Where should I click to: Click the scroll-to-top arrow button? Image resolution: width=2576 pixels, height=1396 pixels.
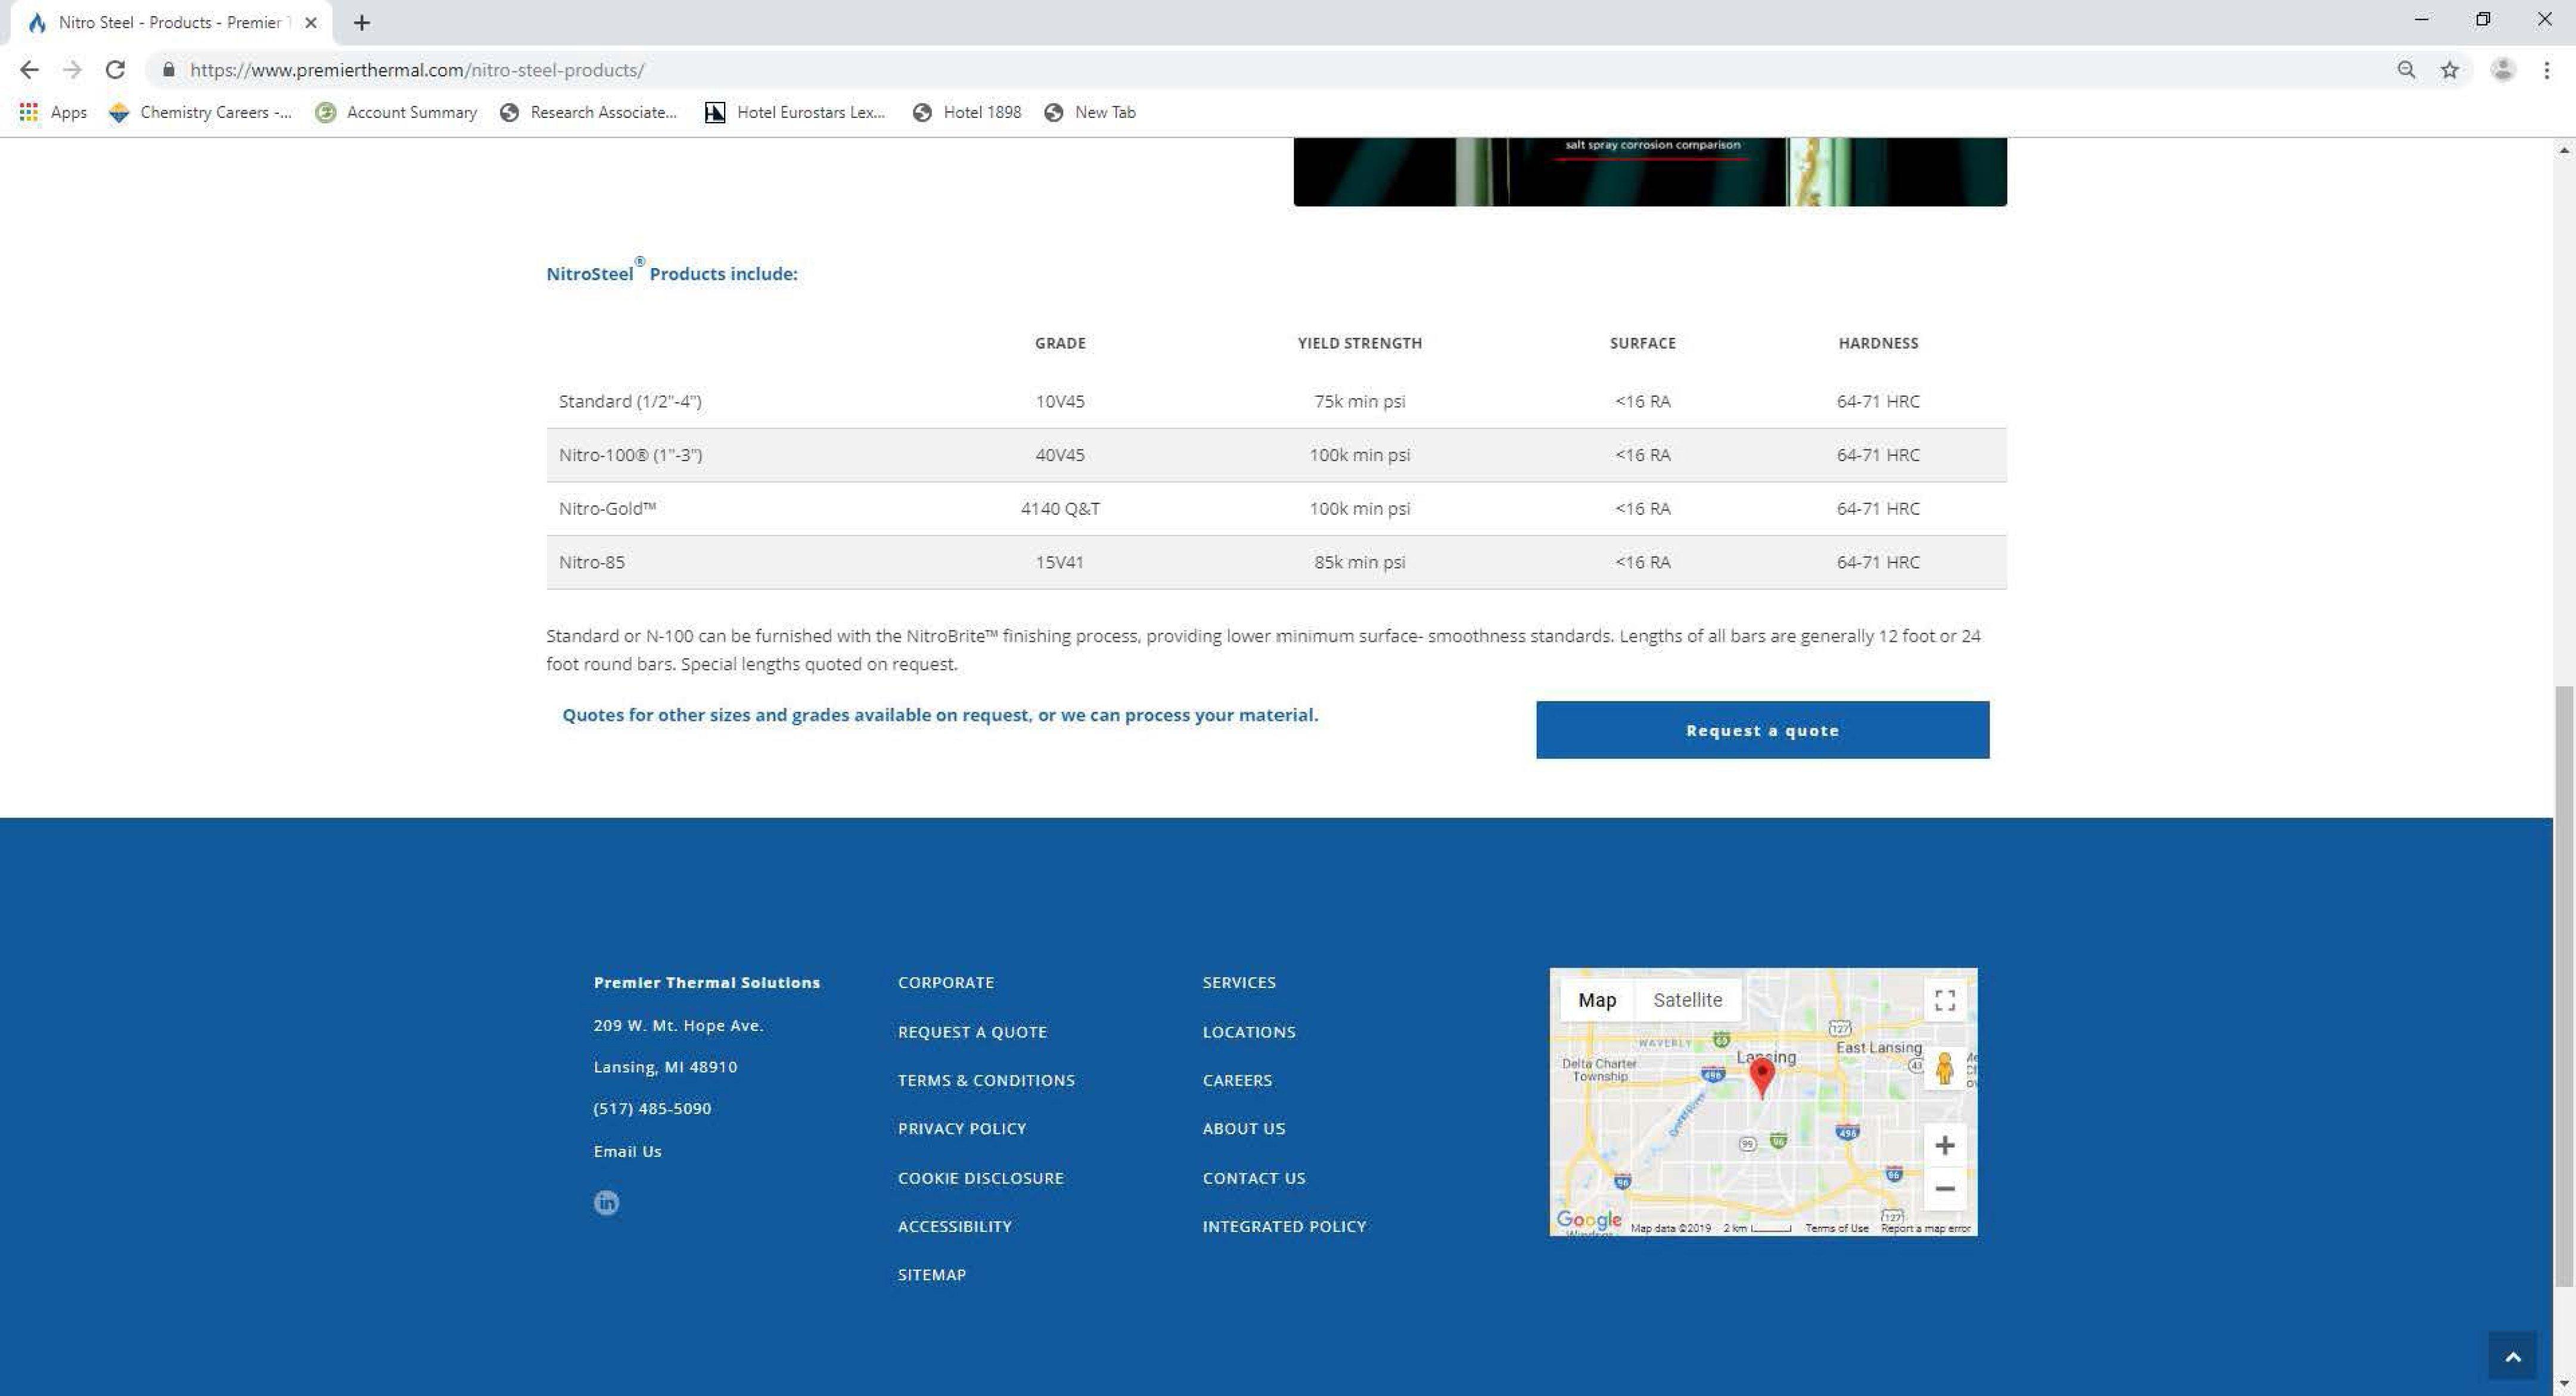[2512, 1356]
